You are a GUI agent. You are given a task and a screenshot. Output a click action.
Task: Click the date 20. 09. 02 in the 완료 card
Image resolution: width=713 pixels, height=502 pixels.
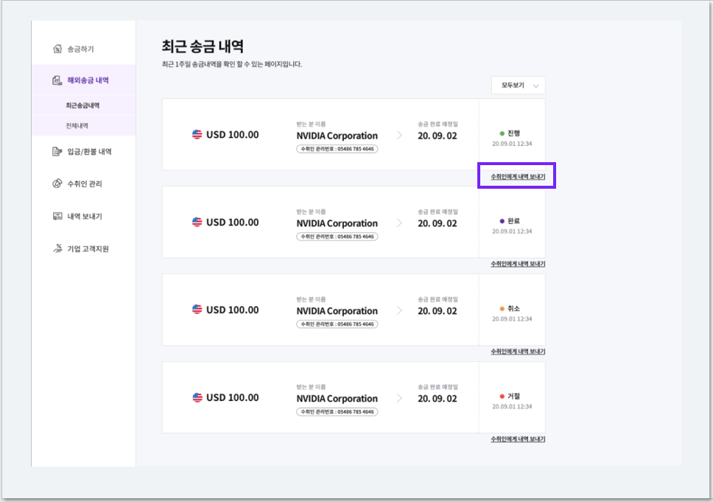pos(438,223)
